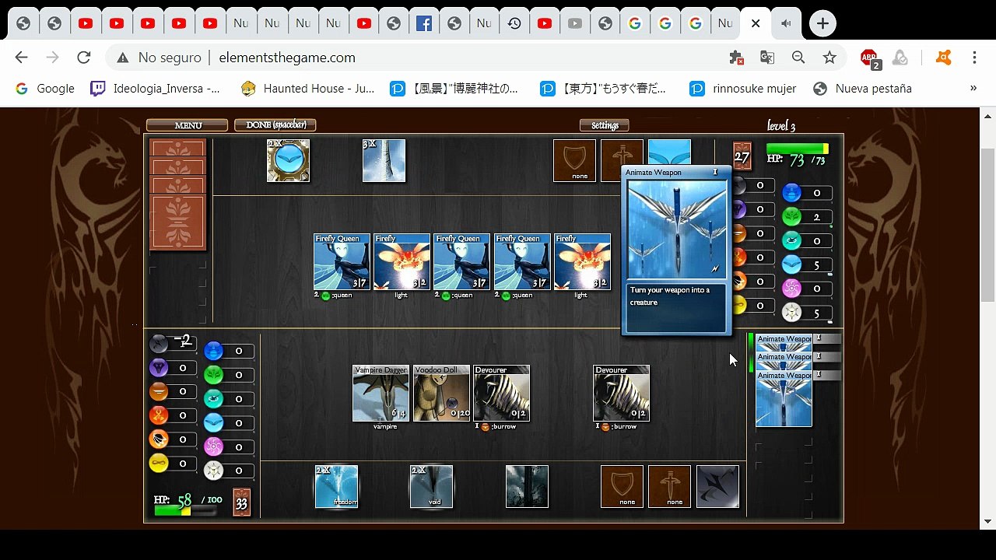Click the 'No seguro' security warning
The image size is (996, 560).
[x=161, y=58]
